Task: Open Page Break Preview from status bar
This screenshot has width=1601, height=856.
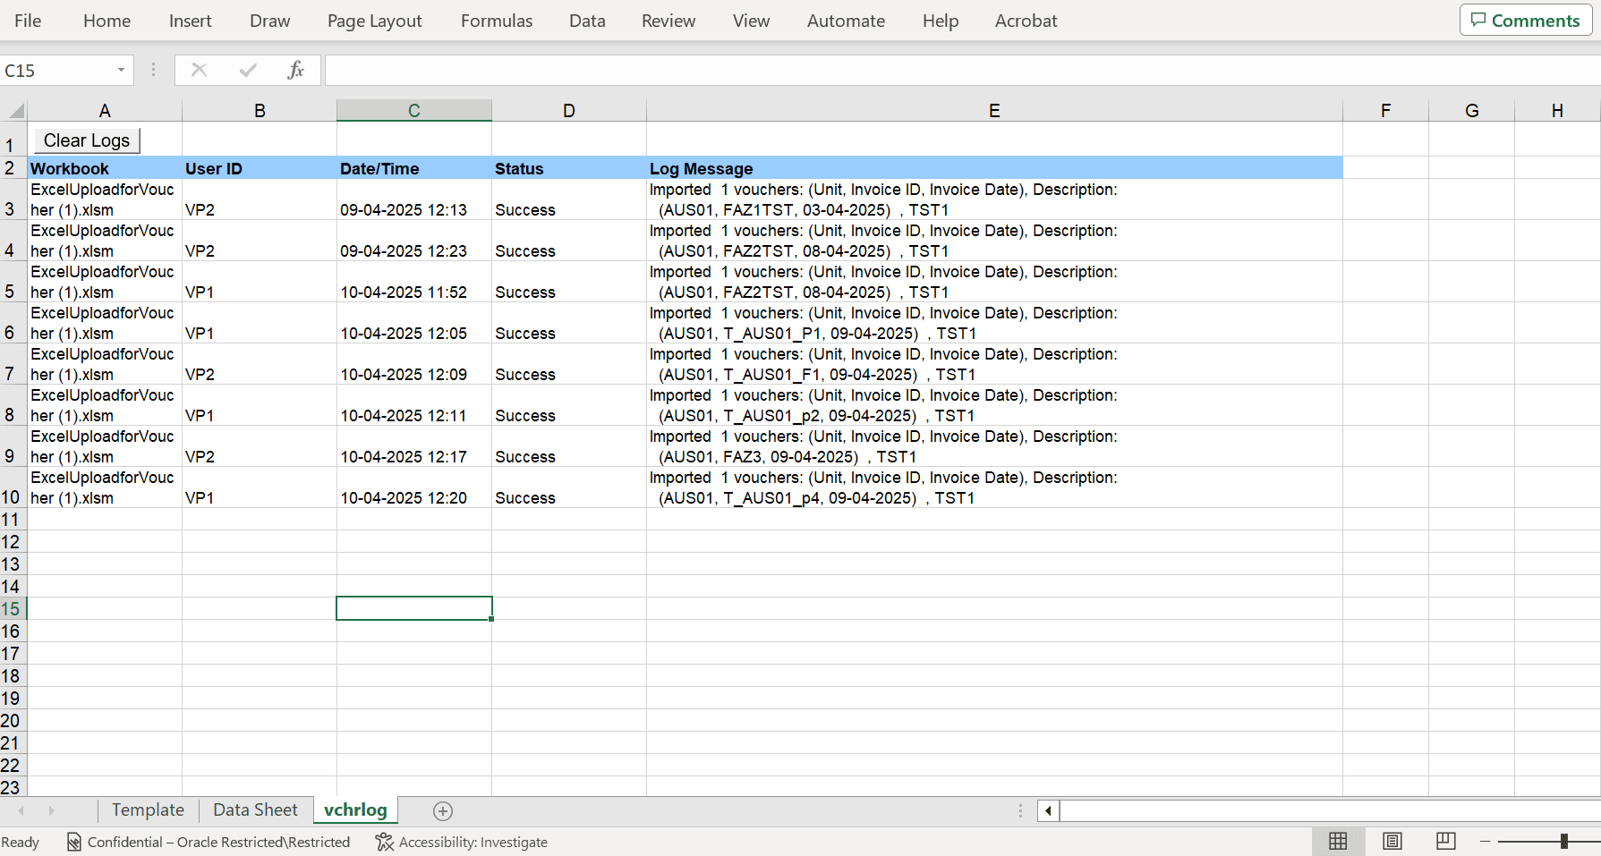Action: [x=1445, y=842]
